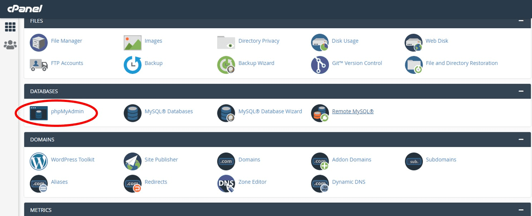Click the Zone Editor DNS icon
Viewport: 532px width, 216px height.
click(226, 184)
